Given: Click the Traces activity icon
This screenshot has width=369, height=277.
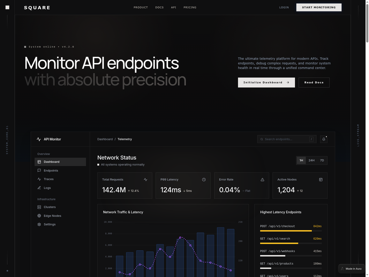Looking at the screenshot, I should pyautogui.click(x=39, y=179).
